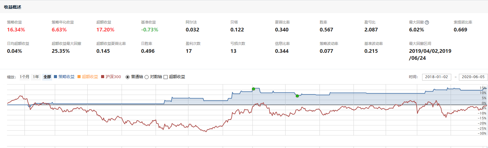The image size is (488, 148).
Task: Enable the 超额收益 checkbox
Action: tap(165, 77)
